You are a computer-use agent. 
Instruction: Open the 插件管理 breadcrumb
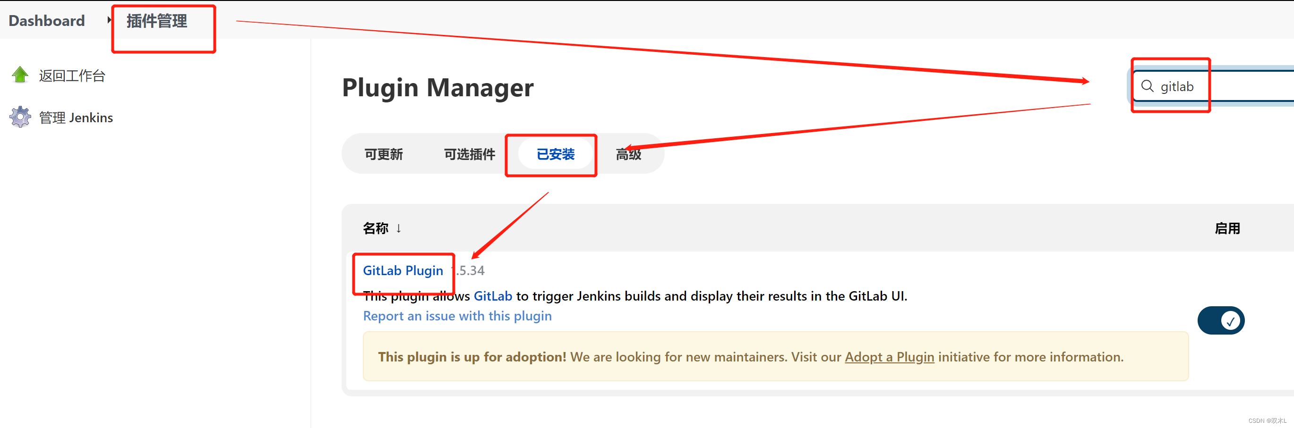click(157, 21)
